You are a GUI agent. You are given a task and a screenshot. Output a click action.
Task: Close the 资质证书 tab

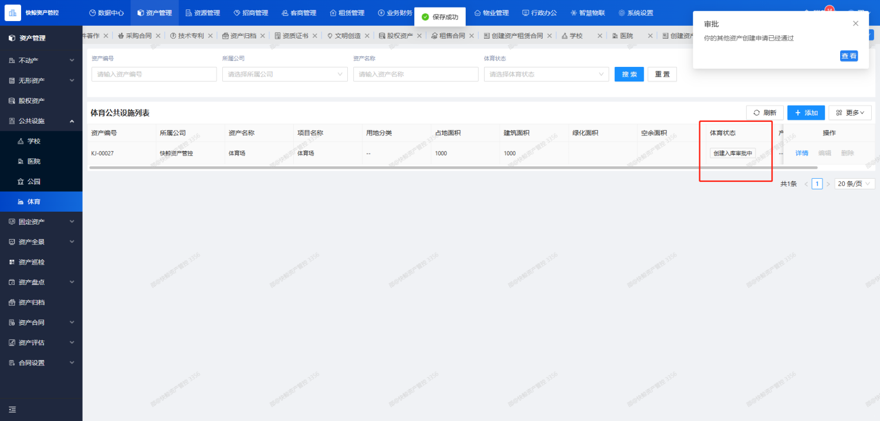pyautogui.click(x=315, y=36)
